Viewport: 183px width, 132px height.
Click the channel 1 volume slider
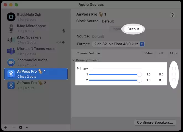coord(115,74)
